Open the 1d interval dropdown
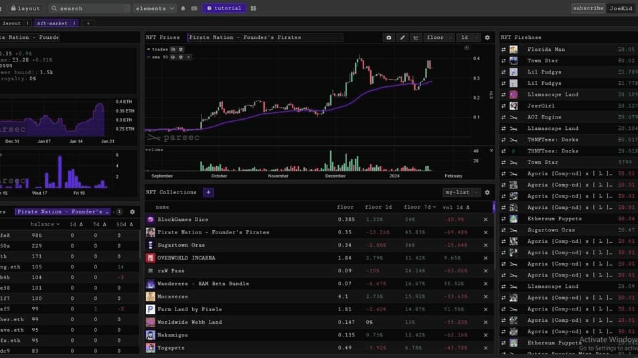 (469, 37)
